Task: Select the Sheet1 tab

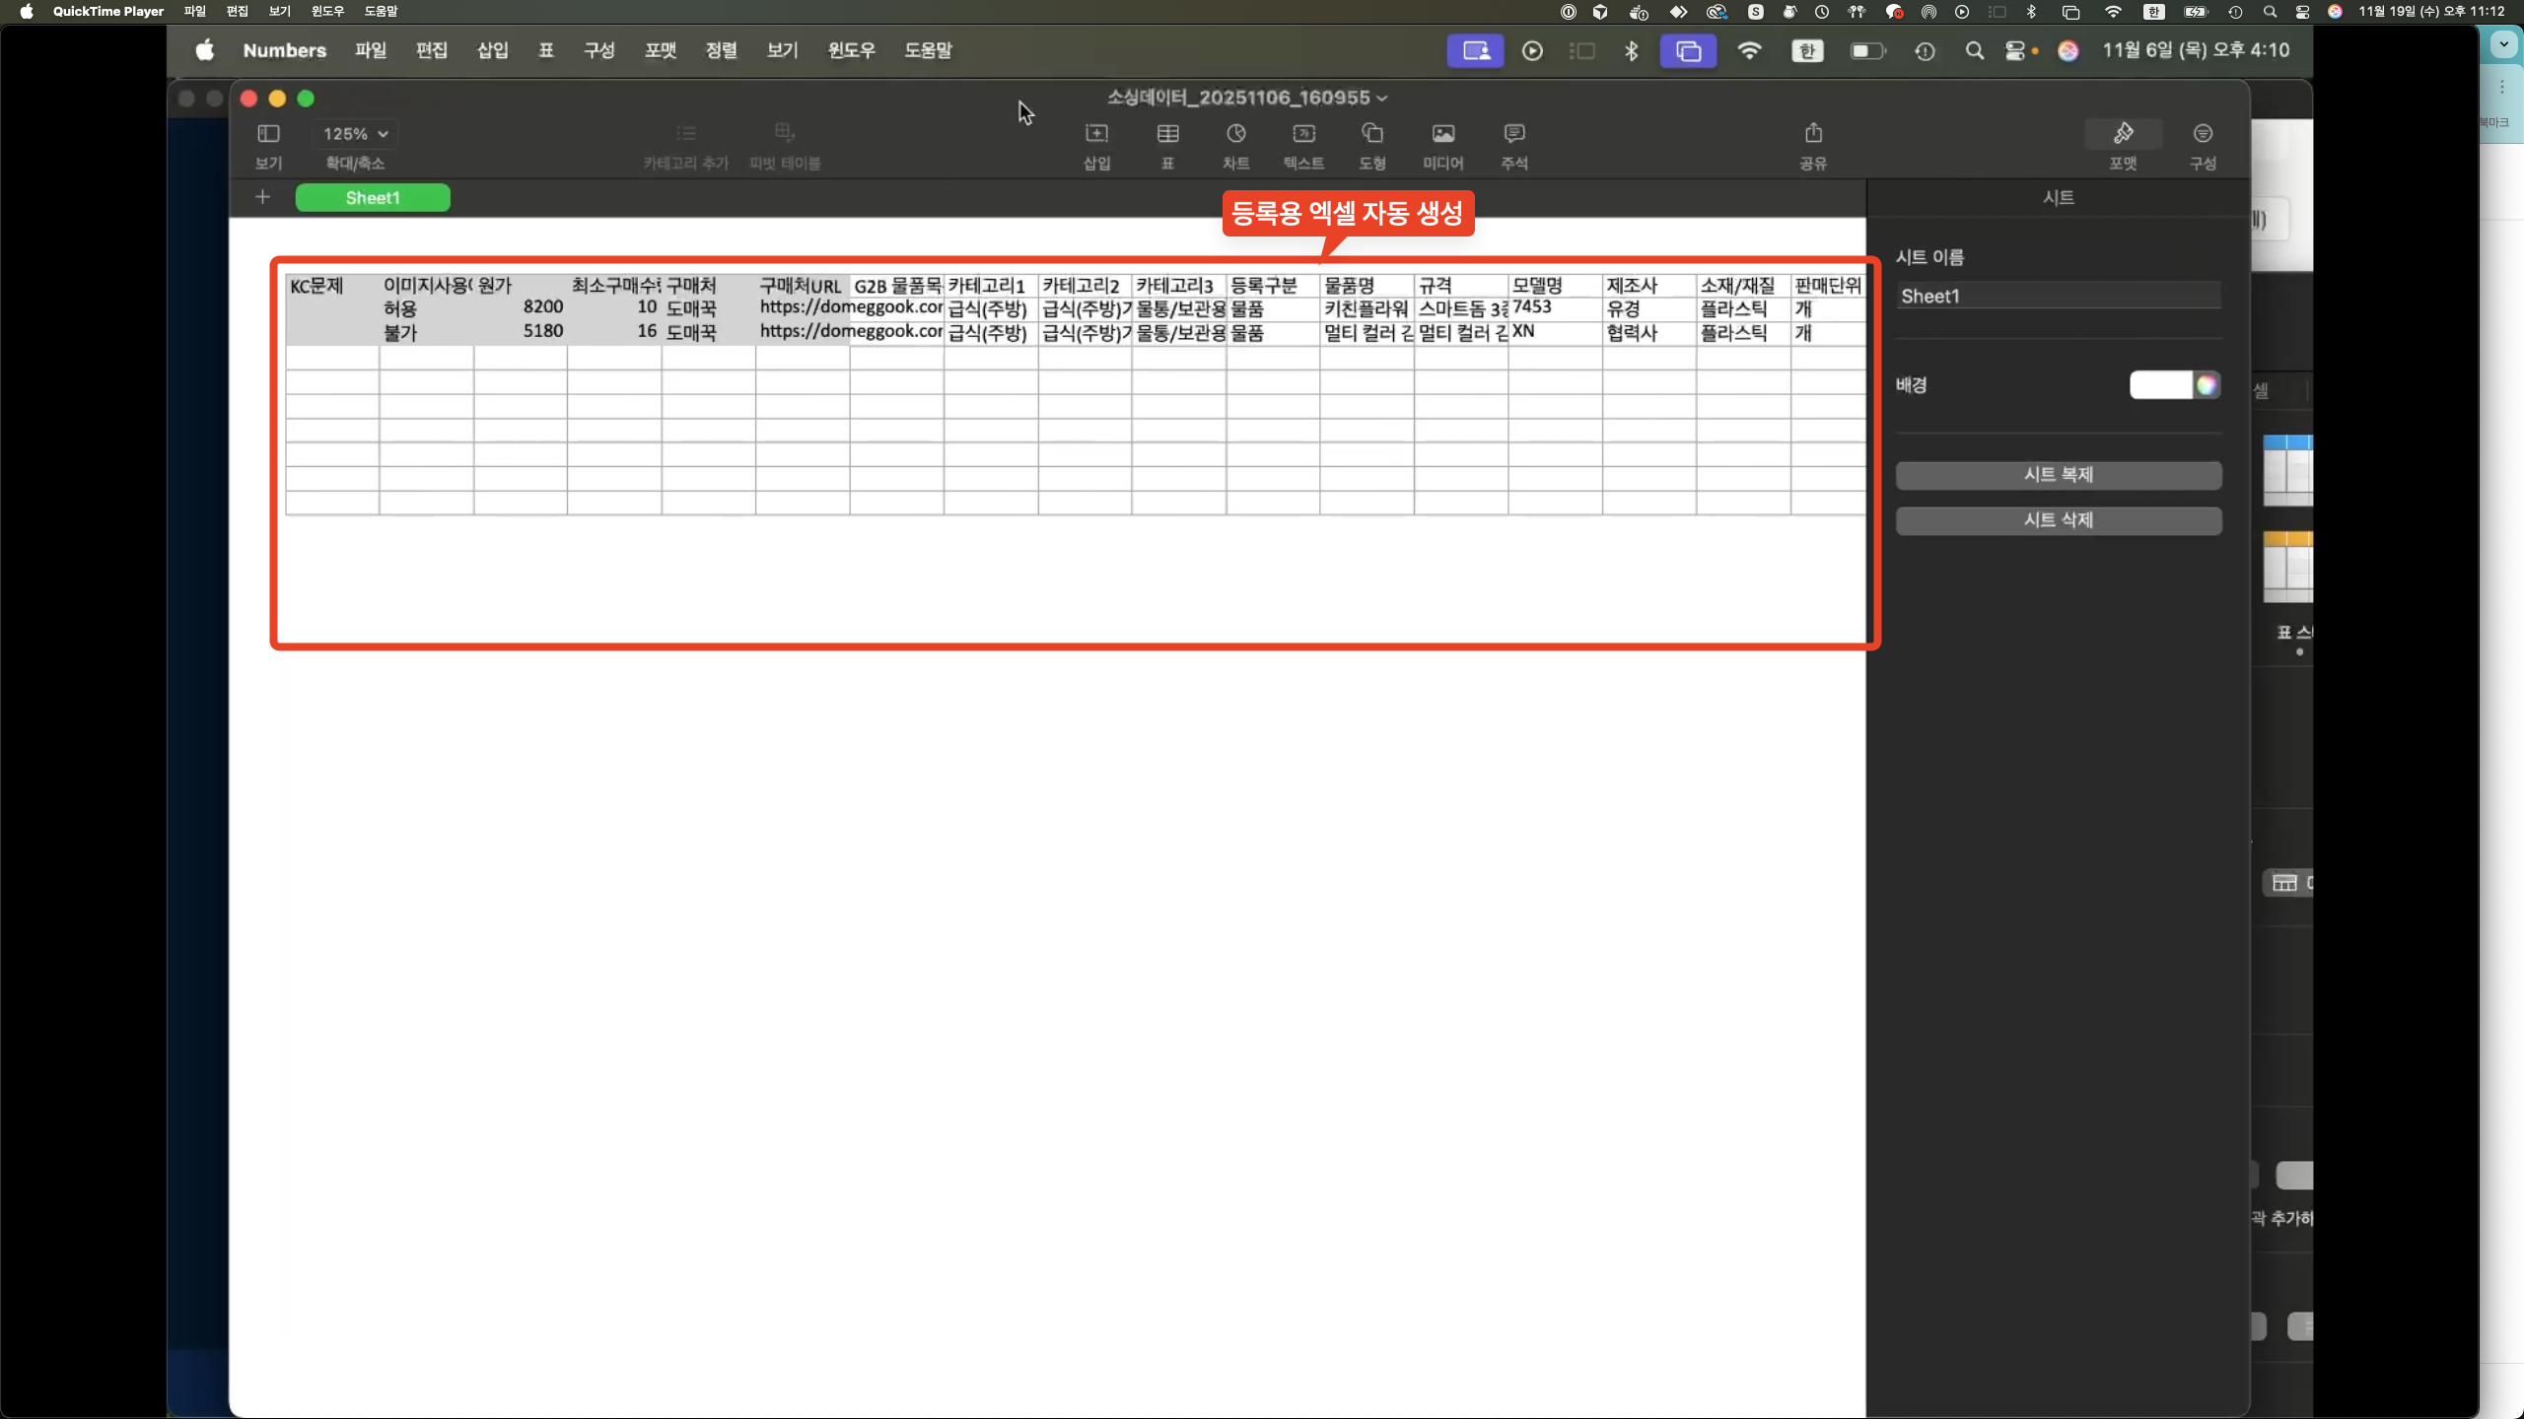Action: point(373,198)
